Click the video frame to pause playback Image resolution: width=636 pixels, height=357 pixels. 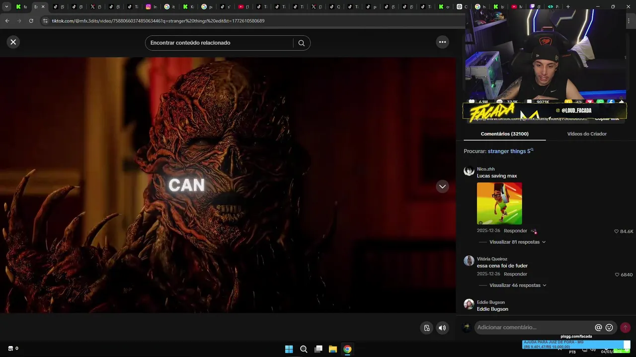228,185
